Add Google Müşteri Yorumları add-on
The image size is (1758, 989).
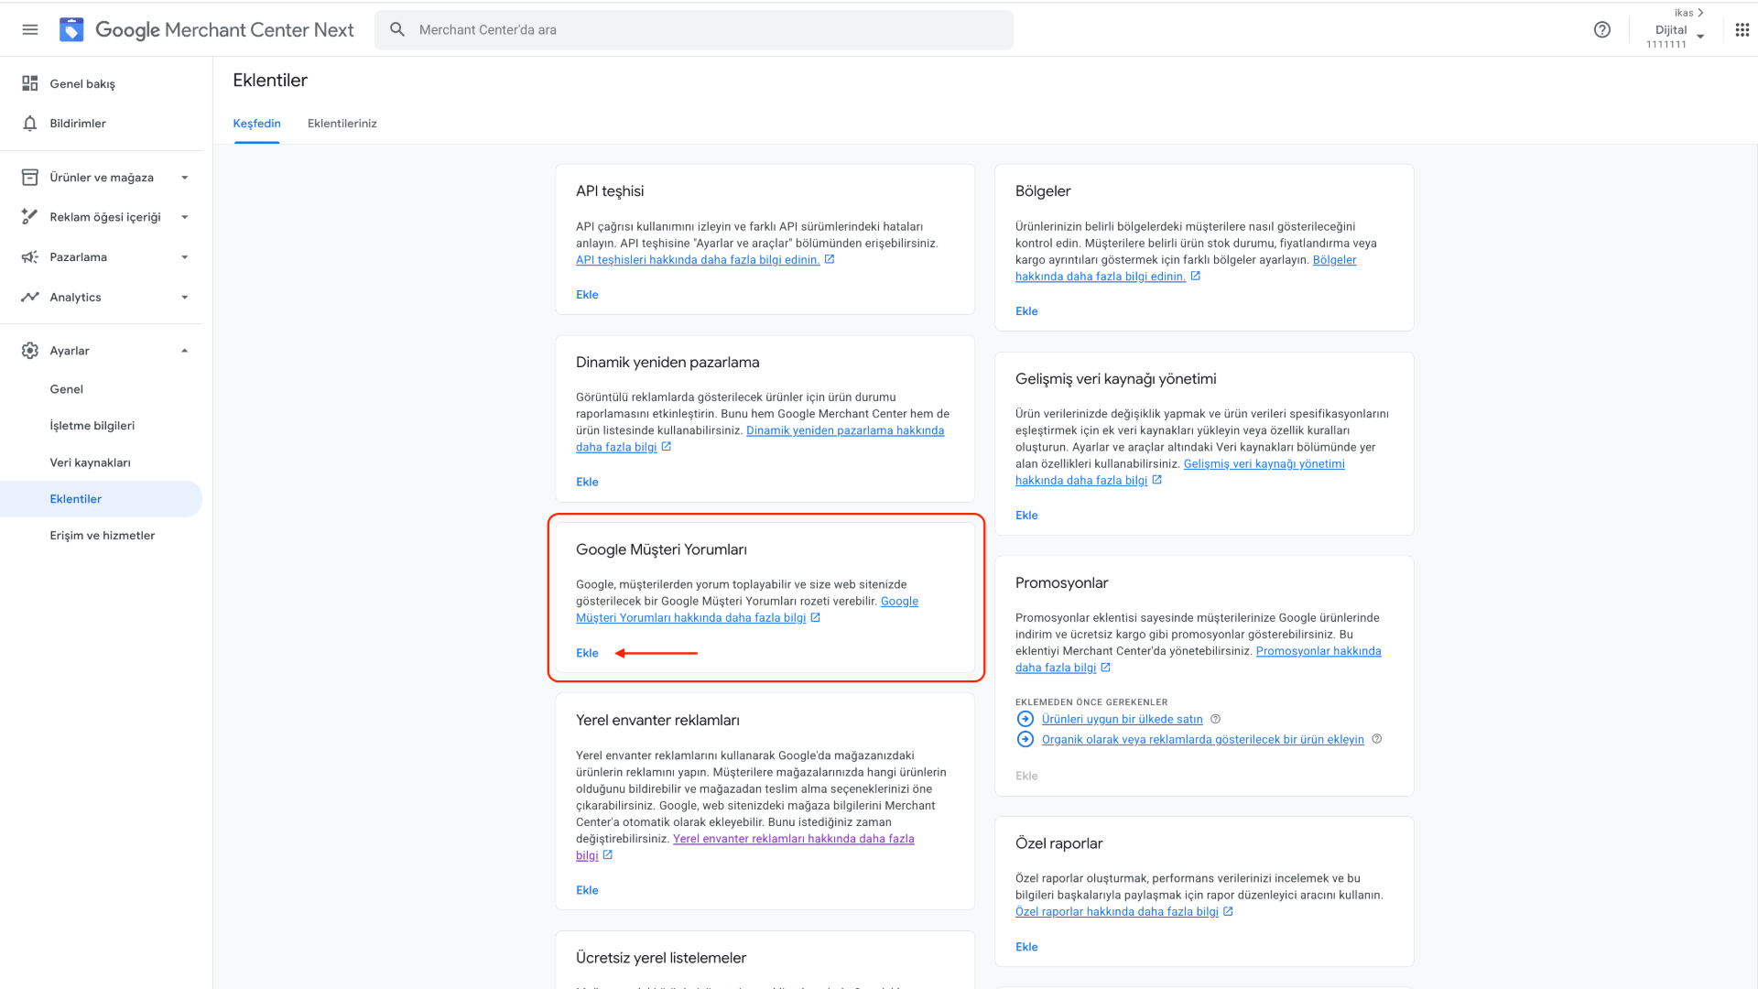pos(587,653)
